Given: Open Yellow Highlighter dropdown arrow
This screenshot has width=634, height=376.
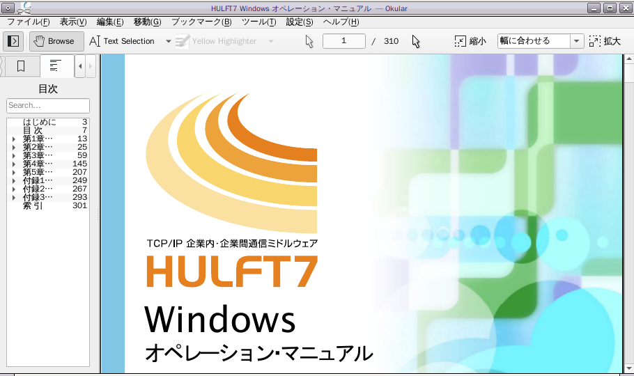Looking at the screenshot, I should 271,41.
